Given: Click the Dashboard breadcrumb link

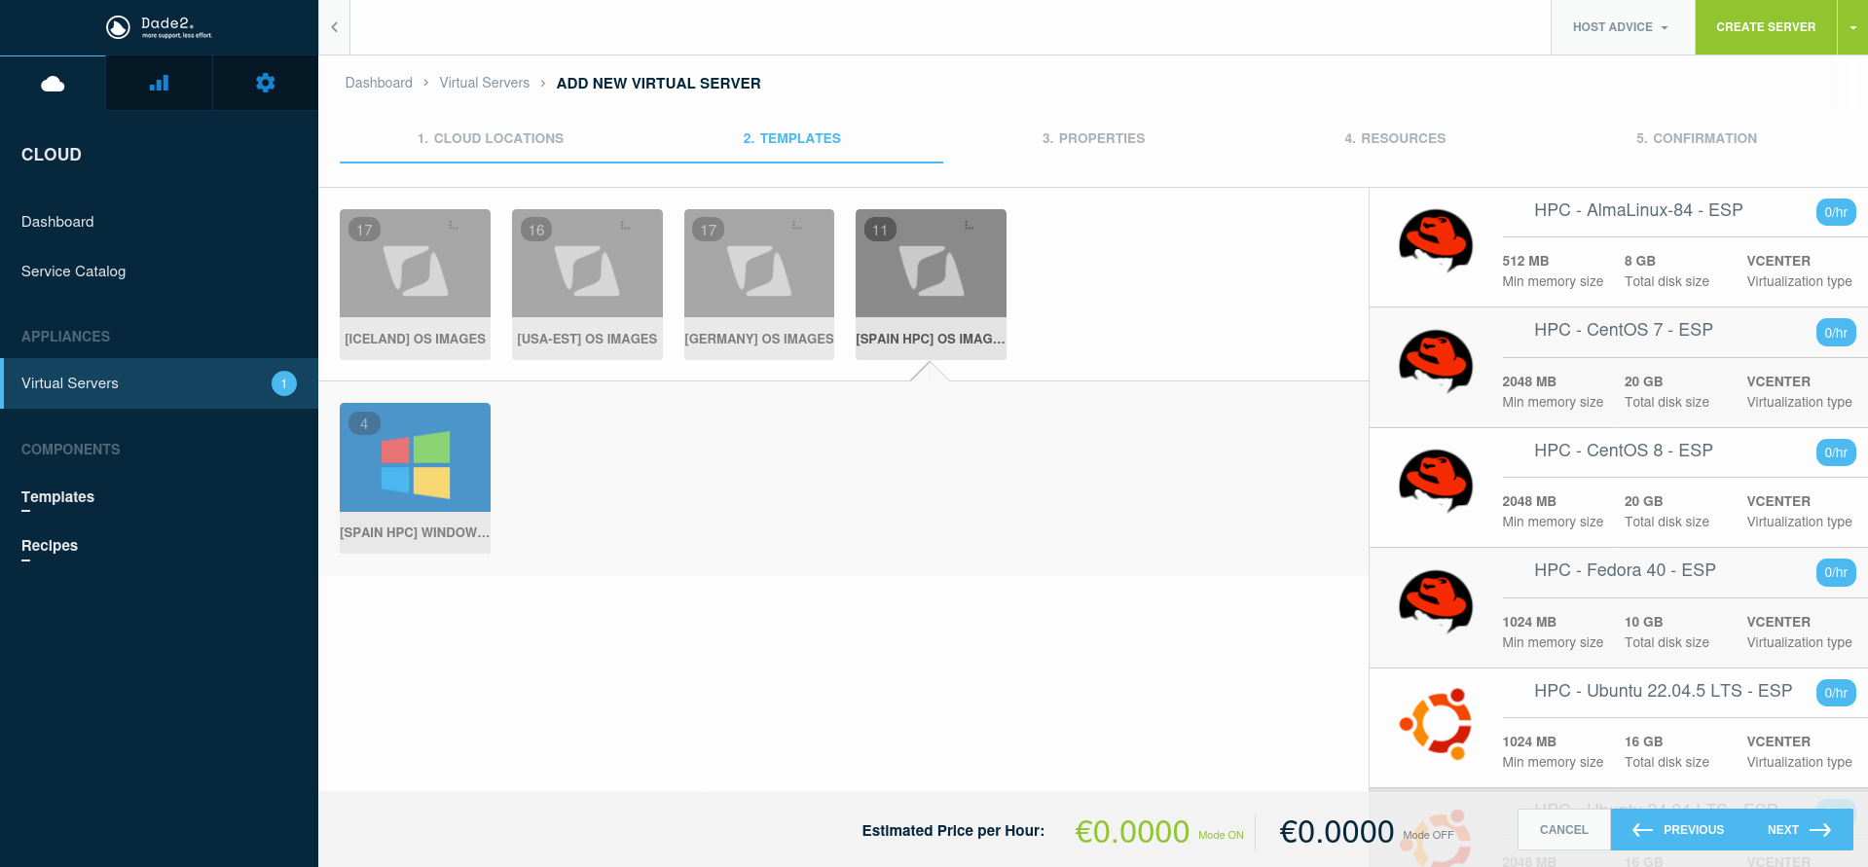Looking at the screenshot, I should point(379,83).
